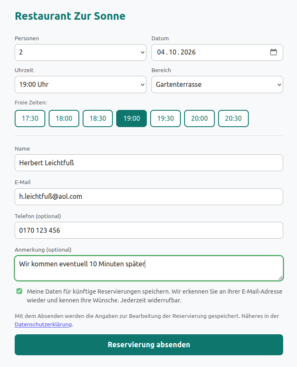Open the Personen dropdown
The height and width of the screenshot is (367, 297).
pyautogui.click(x=81, y=52)
